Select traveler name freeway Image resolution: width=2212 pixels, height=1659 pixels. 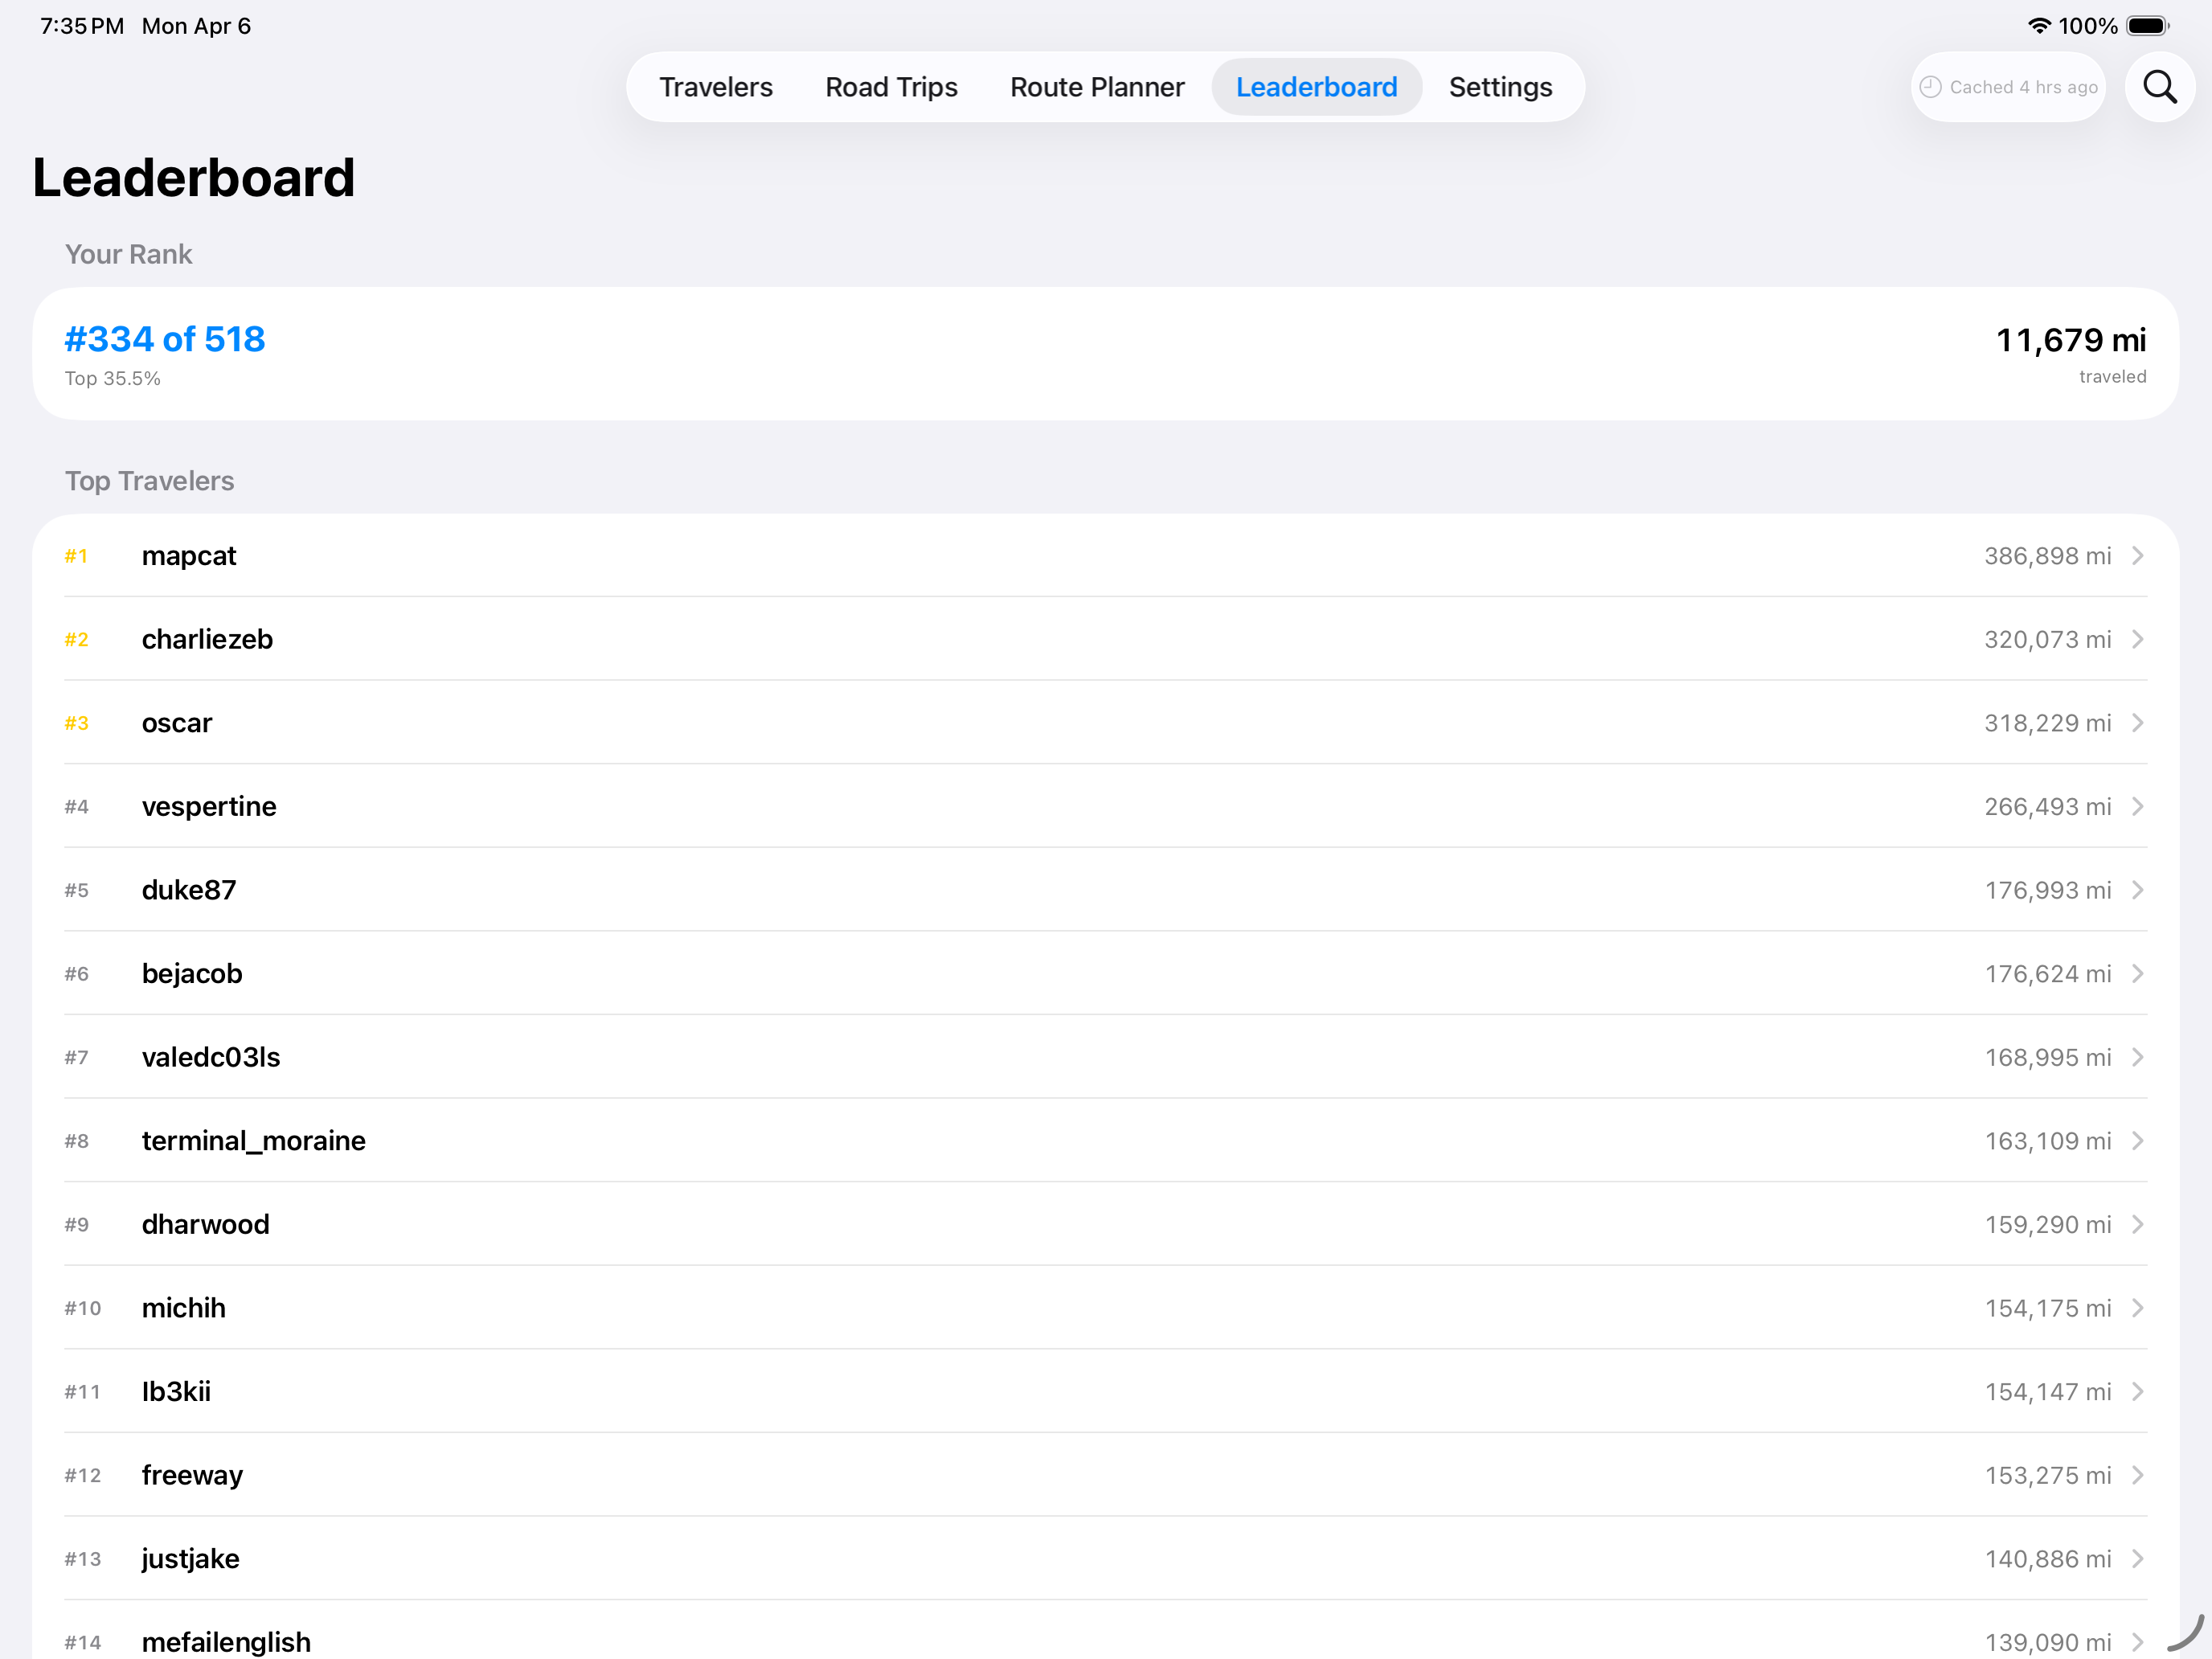point(192,1476)
